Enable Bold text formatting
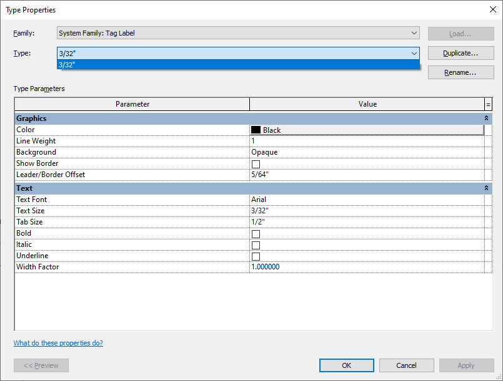Viewport: 503px width, 381px height. click(256, 233)
